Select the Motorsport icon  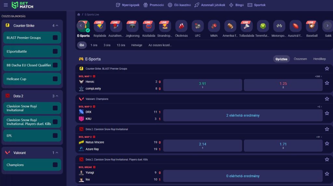pos(279,26)
